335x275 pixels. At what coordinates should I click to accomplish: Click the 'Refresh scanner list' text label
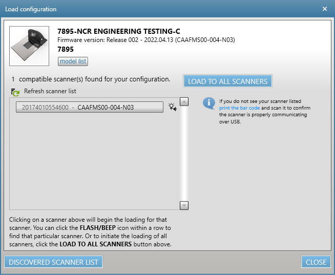pyautogui.click(x=50, y=91)
